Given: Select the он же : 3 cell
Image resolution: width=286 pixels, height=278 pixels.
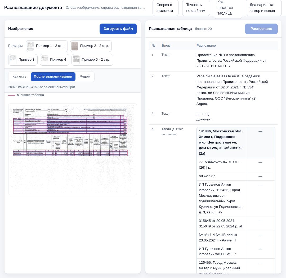Looking at the screenshot, I should (x=221, y=176).
